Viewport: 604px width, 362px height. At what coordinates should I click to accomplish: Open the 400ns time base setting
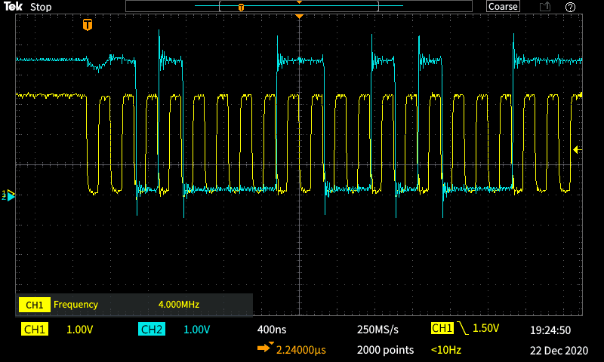coord(272,330)
